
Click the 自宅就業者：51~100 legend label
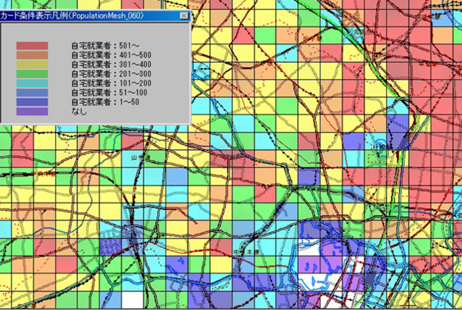coord(109,93)
